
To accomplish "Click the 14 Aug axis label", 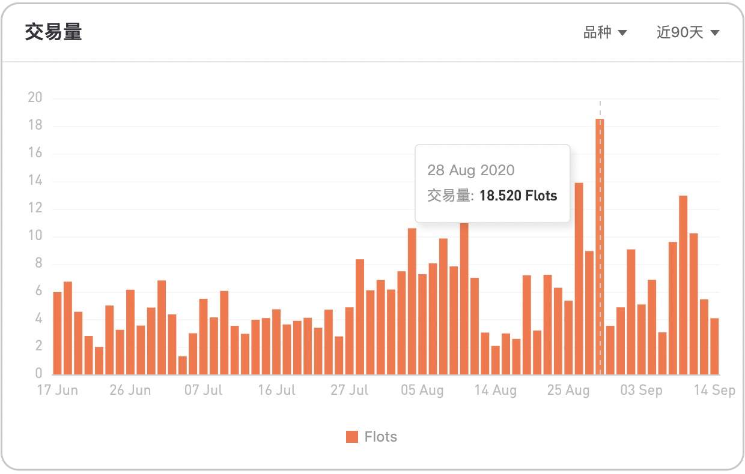I will pos(496,391).
